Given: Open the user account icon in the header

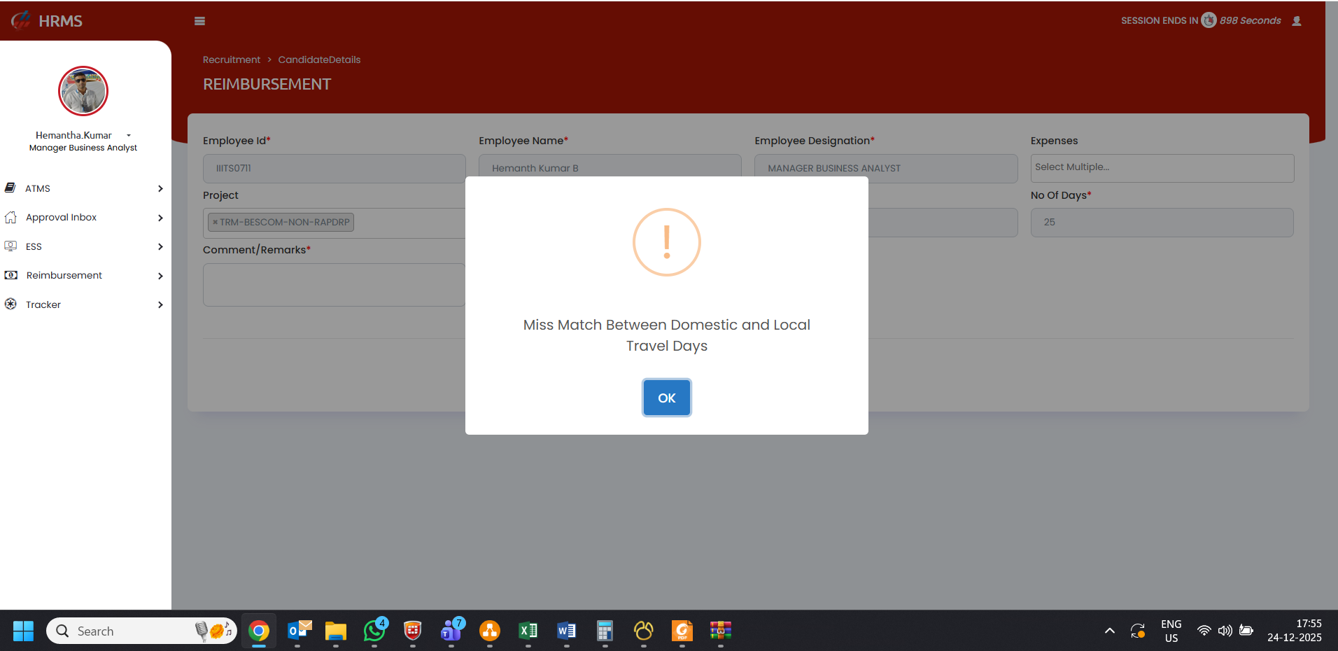Looking at the screenshot, I should [x=1297, y=21].
